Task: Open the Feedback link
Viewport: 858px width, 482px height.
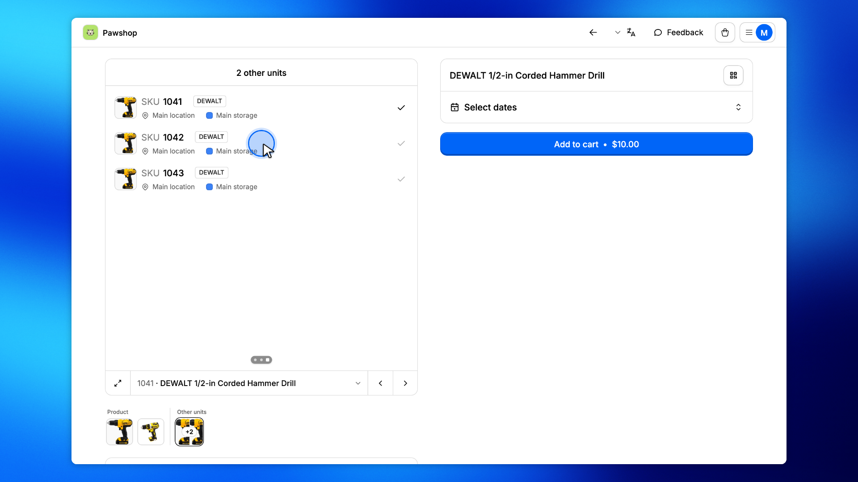Action: 678,33
